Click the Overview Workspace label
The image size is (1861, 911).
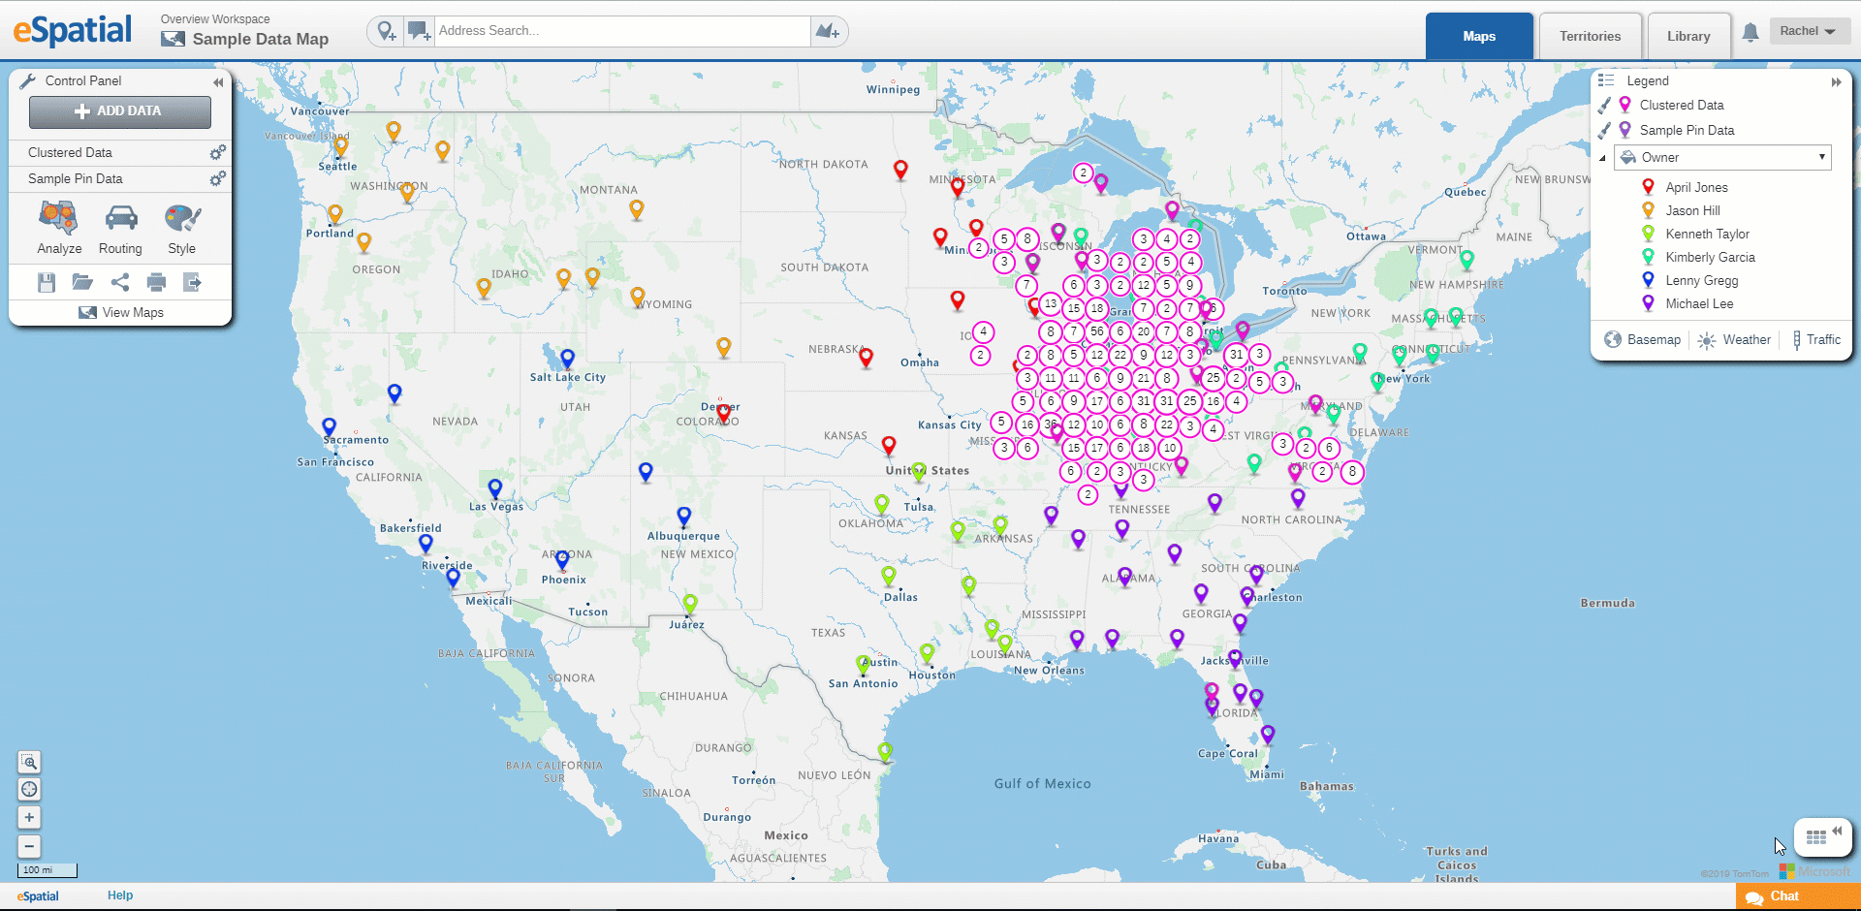click(x=215, y=19)
